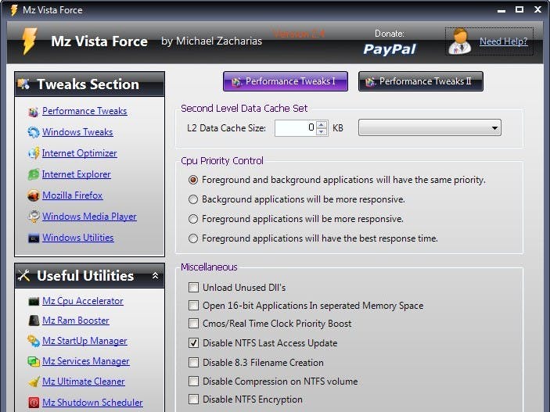The image size is (550, 412).
Task: Select Foreground applications more responsive option
Action: tap(193, 219)
